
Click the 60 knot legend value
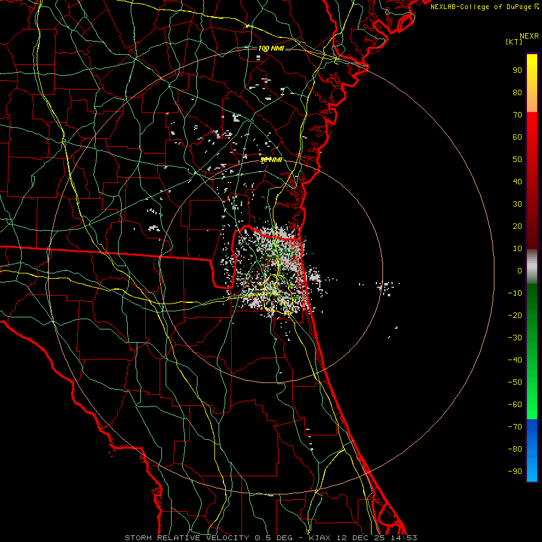(x=517, y=137)
